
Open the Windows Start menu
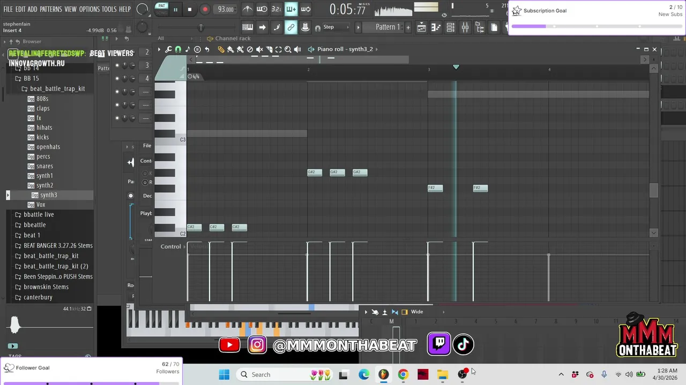[x=224, y=374]
